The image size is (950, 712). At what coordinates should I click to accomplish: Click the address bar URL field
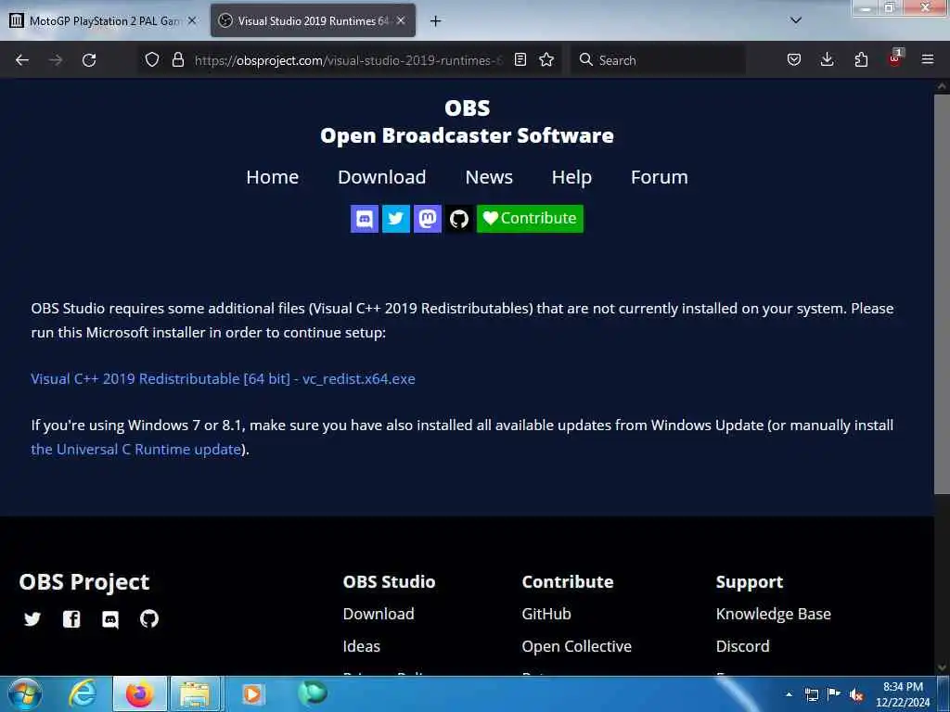tap(349, 60)
